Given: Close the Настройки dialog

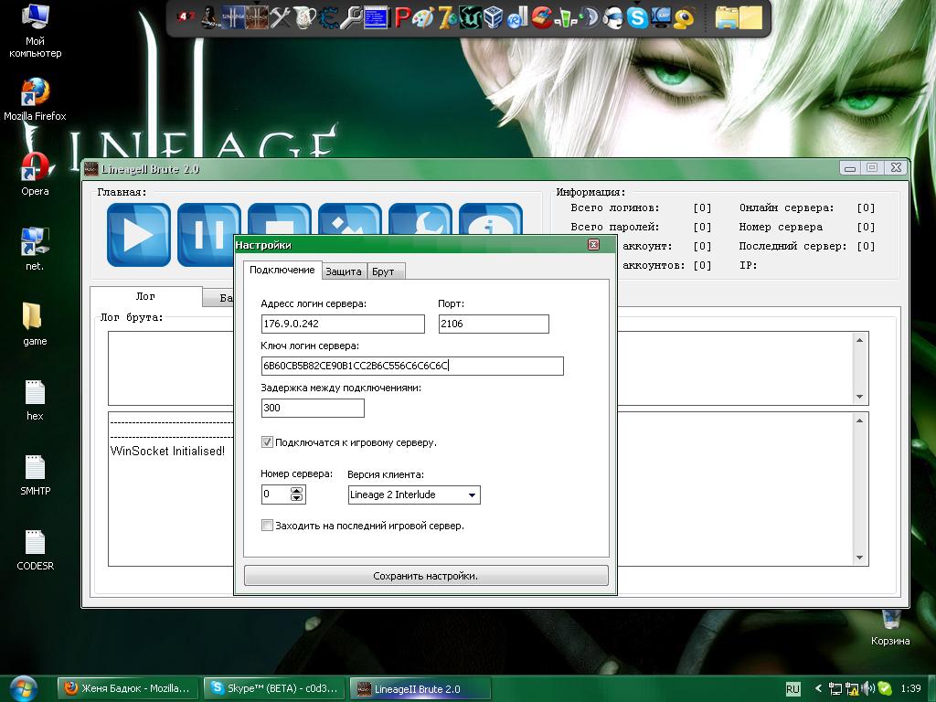Looking at the screenshot, I should [593, 245].
